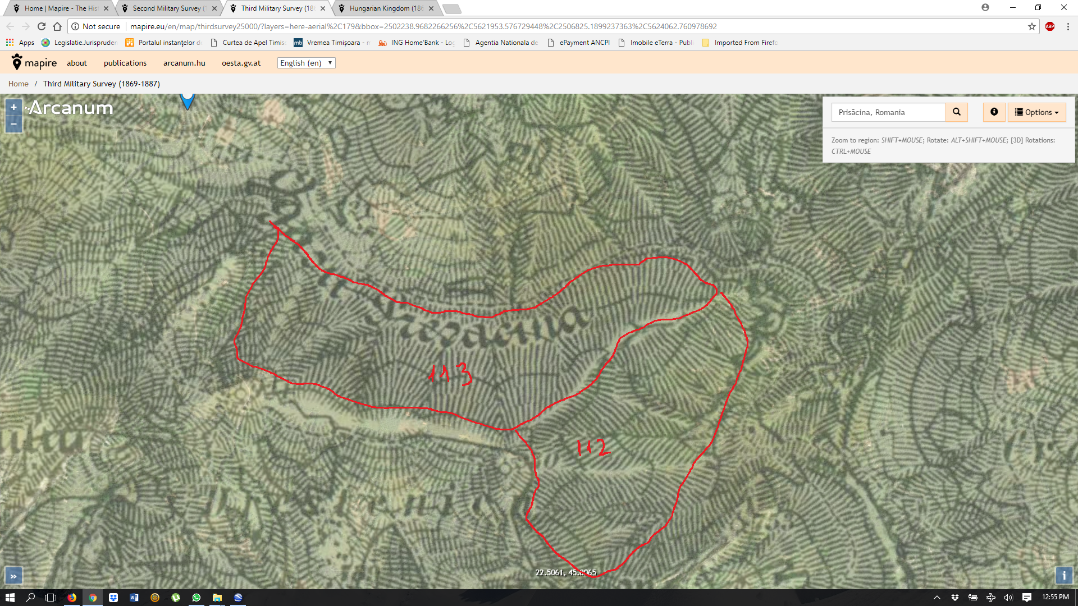Launch Firefox from the taskbar
Image resolution: width=1078 pixels, height=606 pixels.
(72, 598)
